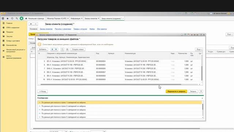Click the horizontal scrollbar of the goods table
The width and height of the screenshot is (234, 132).
111,84
